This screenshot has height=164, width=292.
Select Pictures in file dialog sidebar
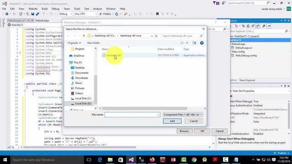pyautogui.click(x=80, y=88)
